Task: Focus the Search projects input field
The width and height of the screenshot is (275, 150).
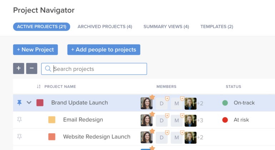Action: point(98,69)
